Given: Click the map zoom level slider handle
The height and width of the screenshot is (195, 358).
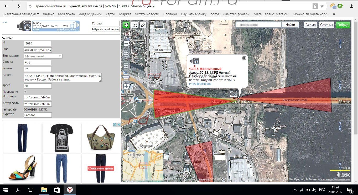Looking at the screenshot, I should tap(126, 77).
